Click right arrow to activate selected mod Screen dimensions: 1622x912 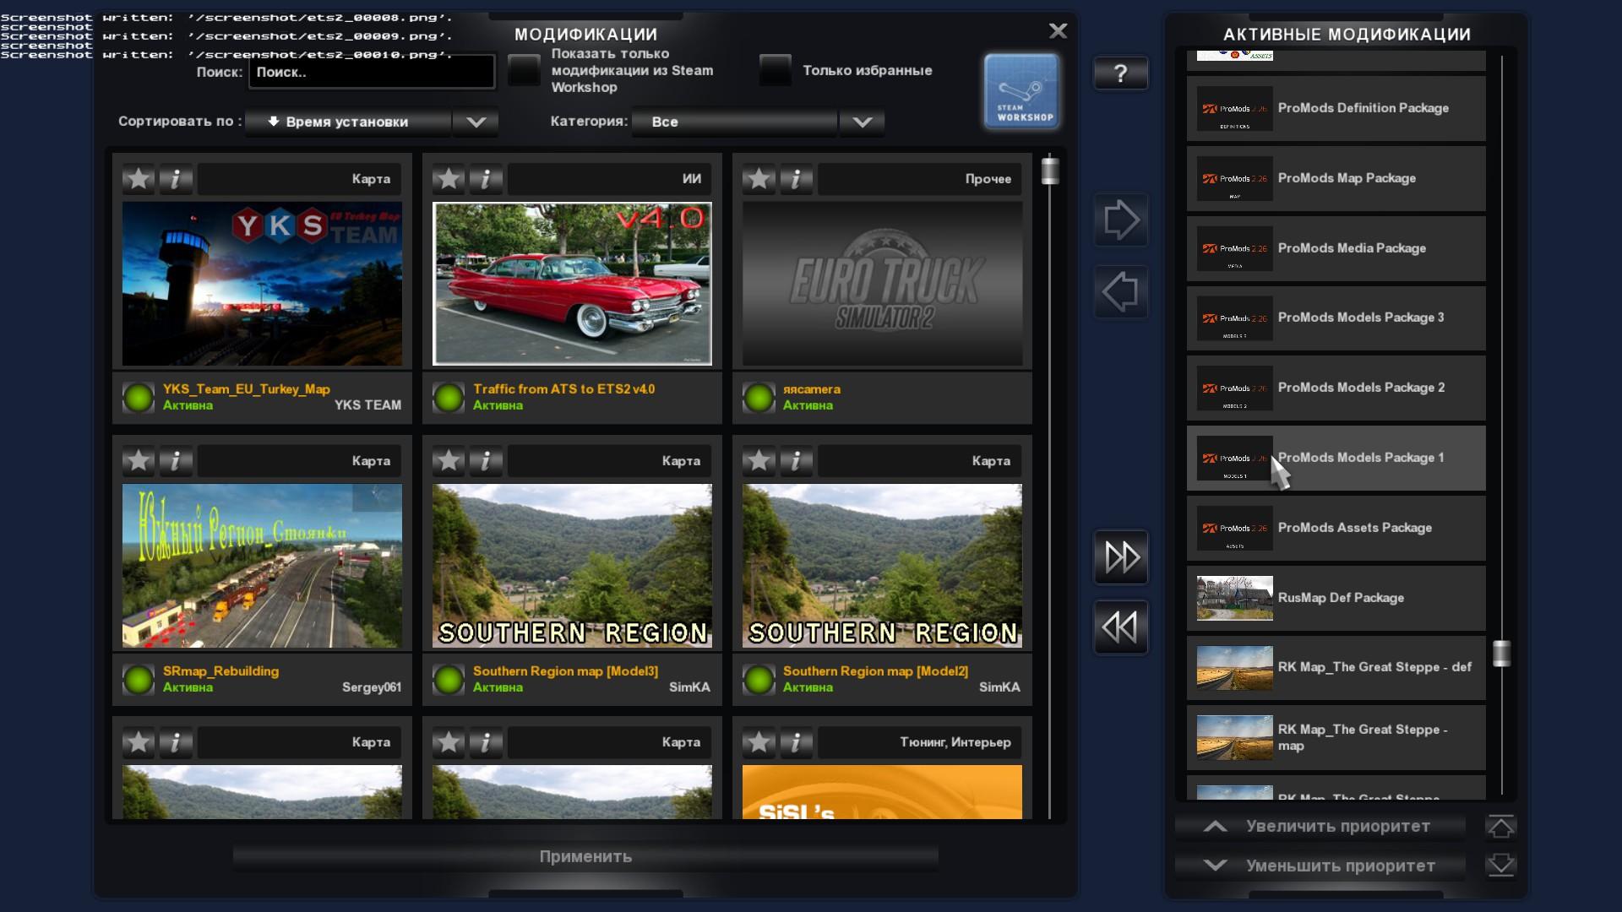point(1120,220)
